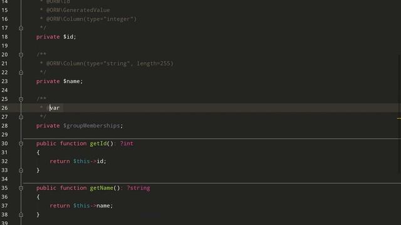Fold comment end marker on line 27
The image size is (401, 225).
tap(21, 117)
